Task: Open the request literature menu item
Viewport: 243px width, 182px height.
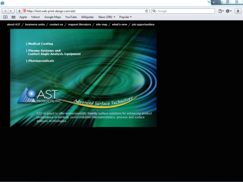Action: [x=80, y=25]
